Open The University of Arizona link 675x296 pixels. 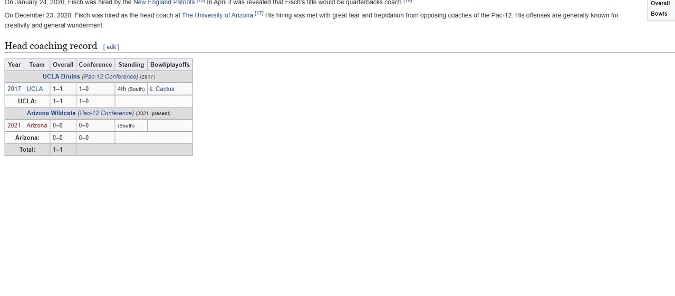pyautogui.click(x=217, y=15)
